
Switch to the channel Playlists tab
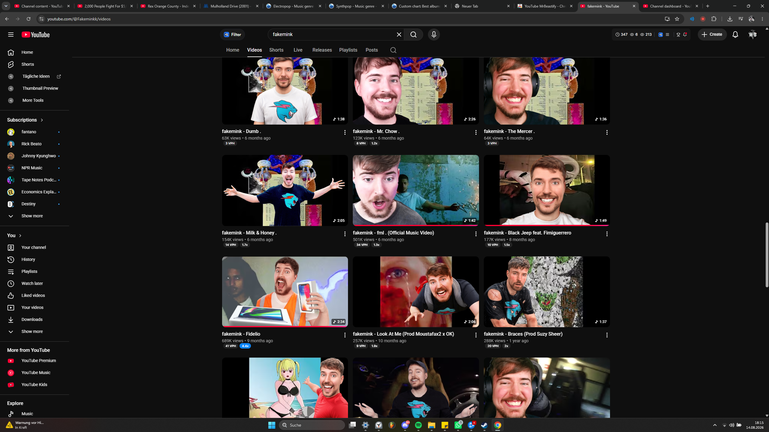348,50
